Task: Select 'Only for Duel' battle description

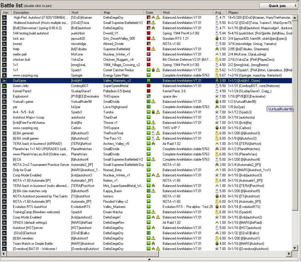Action: click(x=22, y=170)
